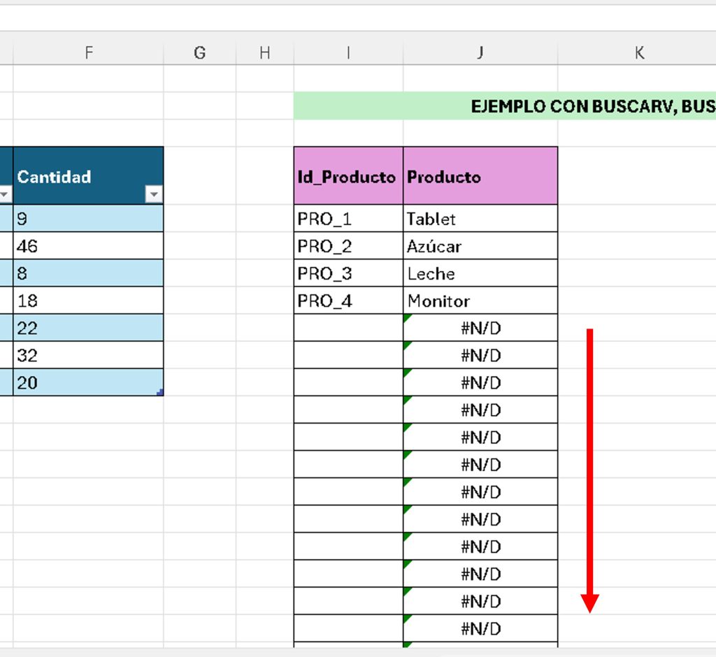This screenshot has height=657, width=716.
Task: Select the cell containing Tablet
Action: (x=480, y=219)
